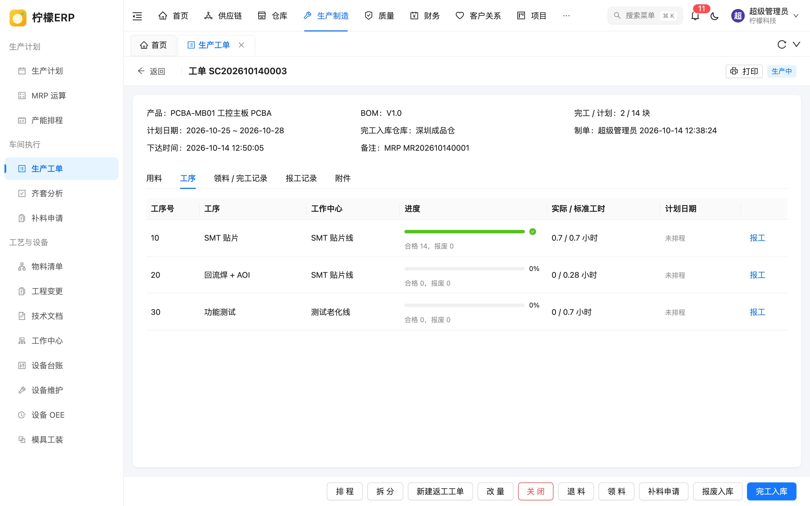The image size is (810, 506).
Task: Open the 首页 page tab
Action: tap(154, 45)
